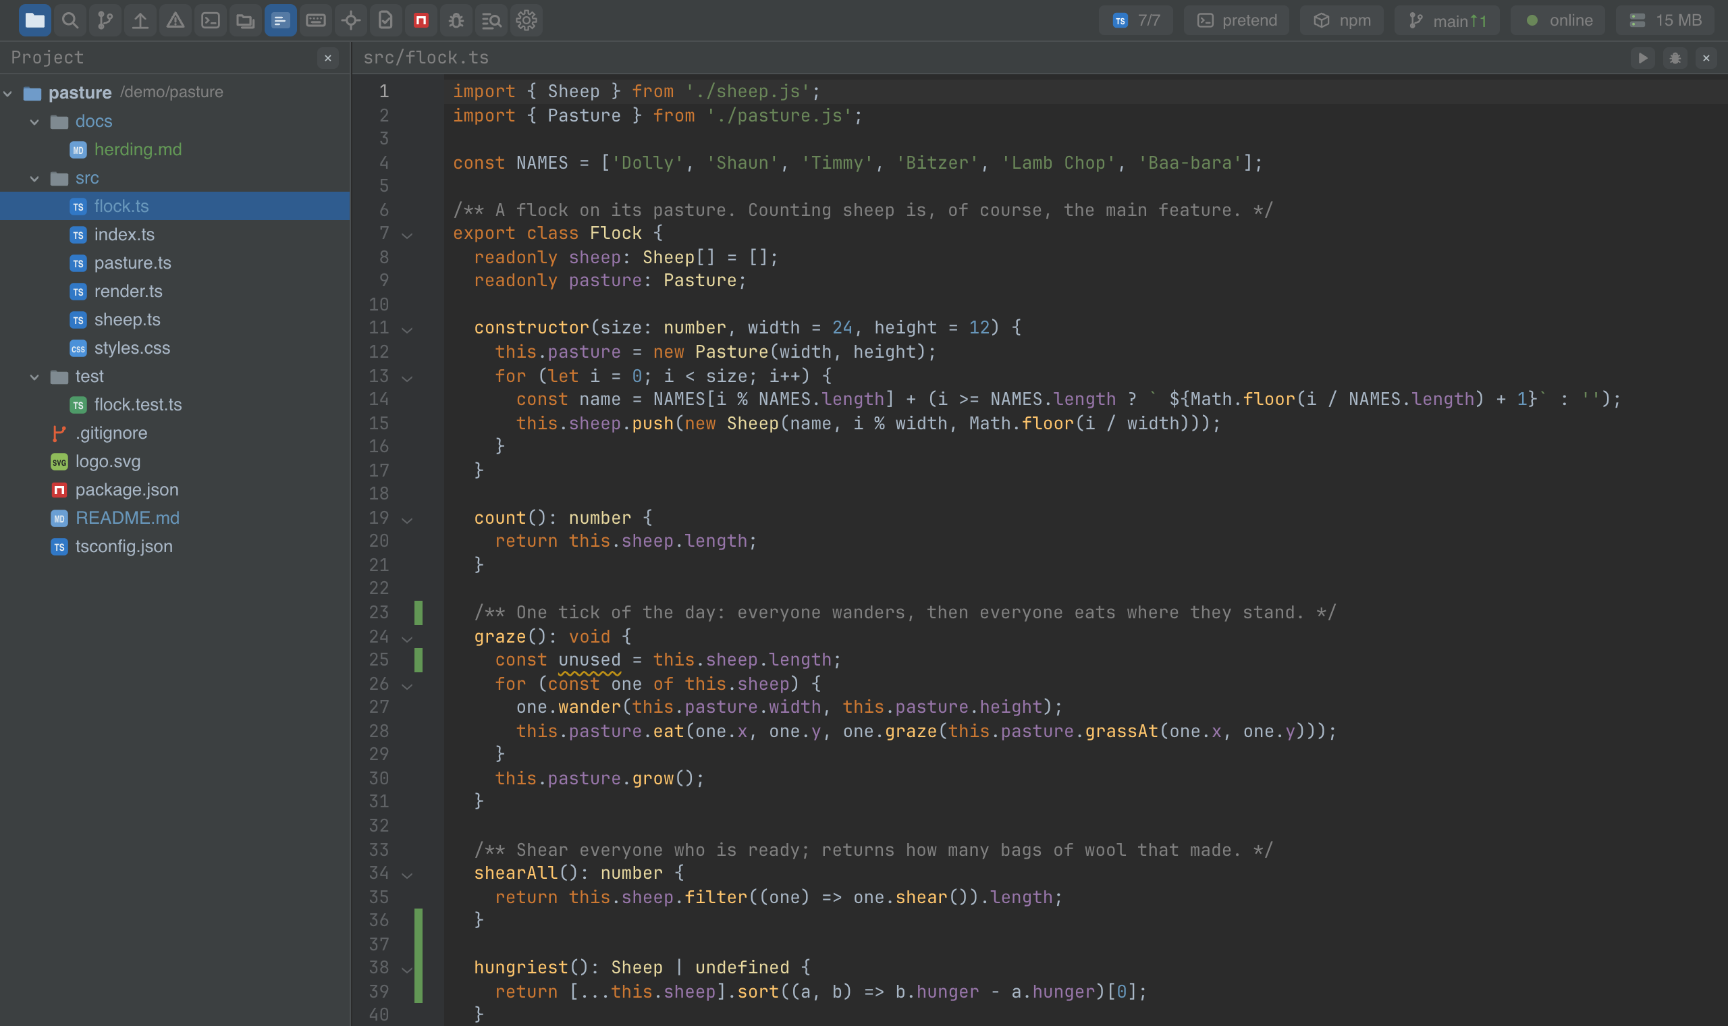The height and width of the screenshot is (1026, 1728).
Task: Click the TS 7/7 status pill
Action: click(x=1135, y=20)
